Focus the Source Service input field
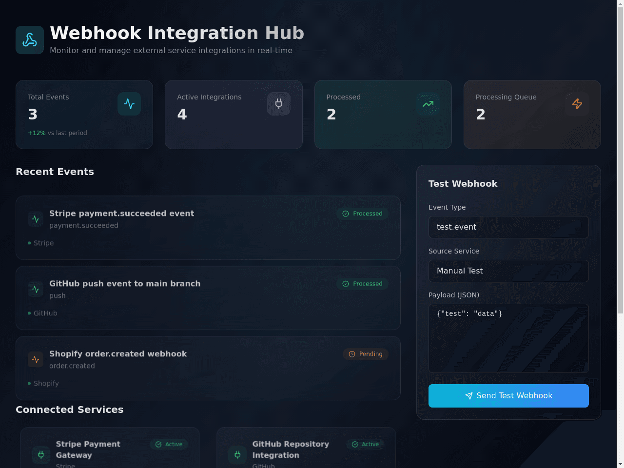The image size is (624, 468). point(508,271)
